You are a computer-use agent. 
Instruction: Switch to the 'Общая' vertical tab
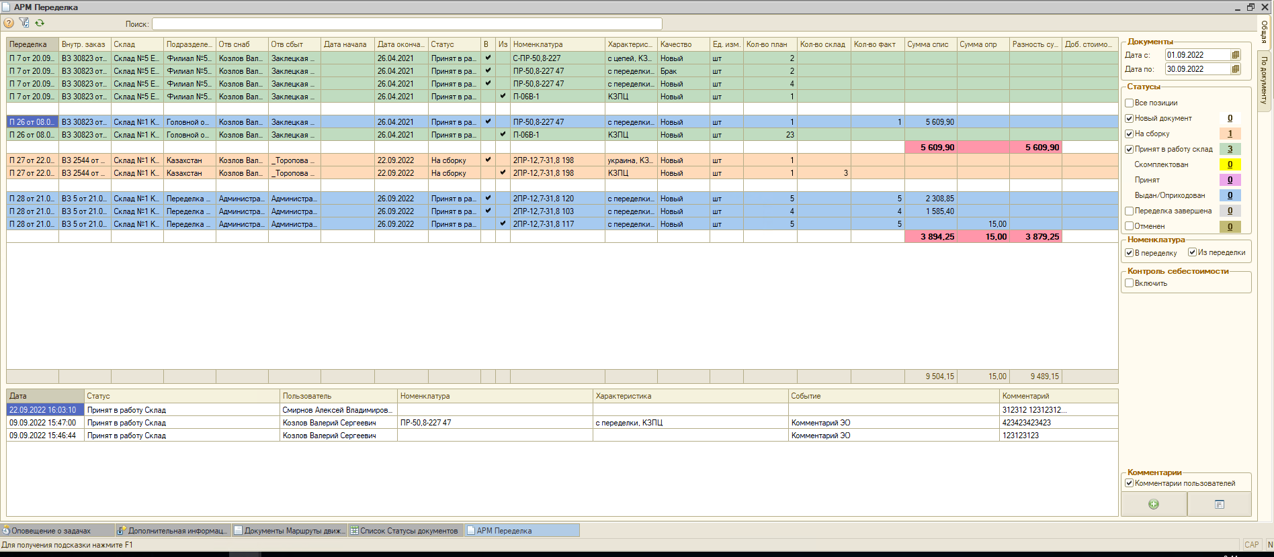pyautogui.click(x=1264, y=32)
